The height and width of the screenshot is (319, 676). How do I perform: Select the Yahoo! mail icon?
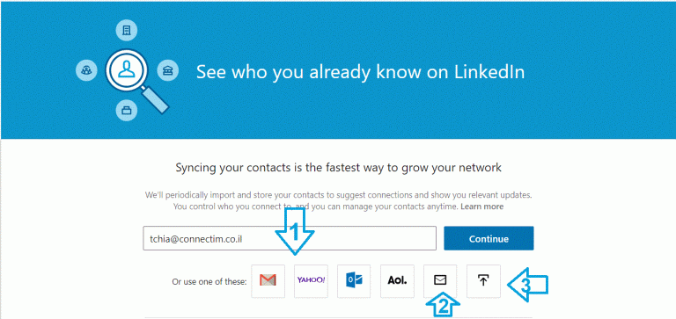coord(311,281)
